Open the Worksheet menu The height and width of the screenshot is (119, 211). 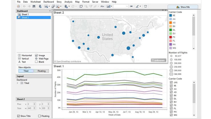[x=35, y=2]
